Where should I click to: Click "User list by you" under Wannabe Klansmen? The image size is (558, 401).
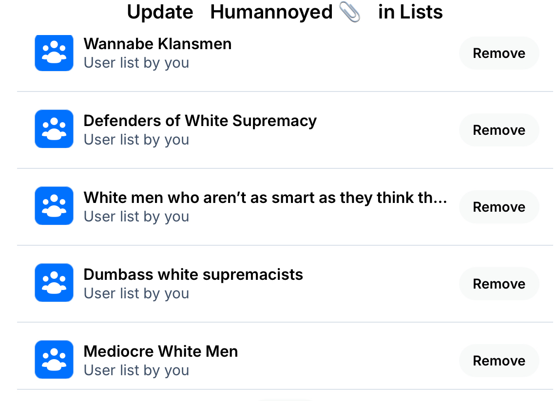[x=136, y=63]
